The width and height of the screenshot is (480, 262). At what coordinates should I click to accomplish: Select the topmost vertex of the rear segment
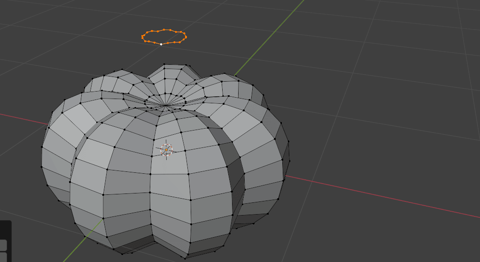click(164, 64)
